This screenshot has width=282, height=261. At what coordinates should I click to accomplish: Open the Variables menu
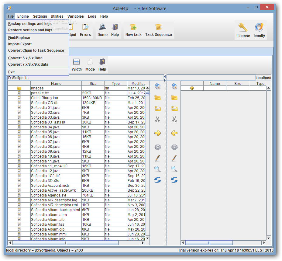[x=76, y=16]
